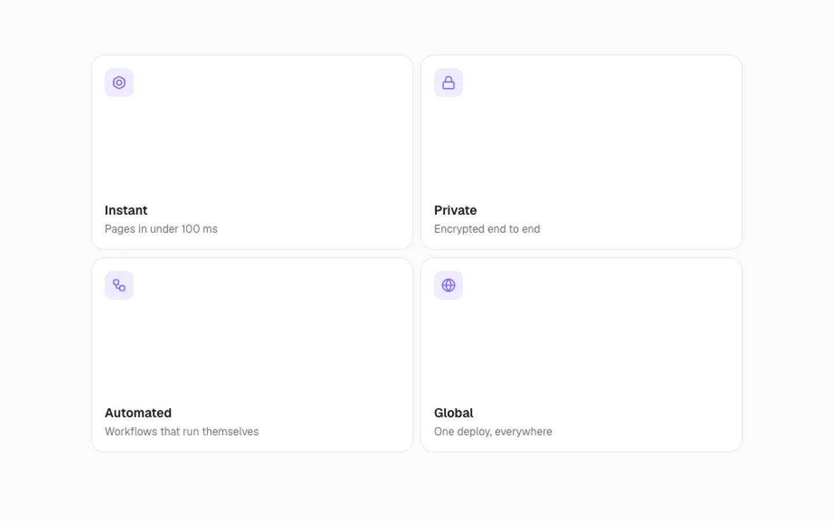
Task: Select the workflow icon on the Automated card
Action: (119, 285)
